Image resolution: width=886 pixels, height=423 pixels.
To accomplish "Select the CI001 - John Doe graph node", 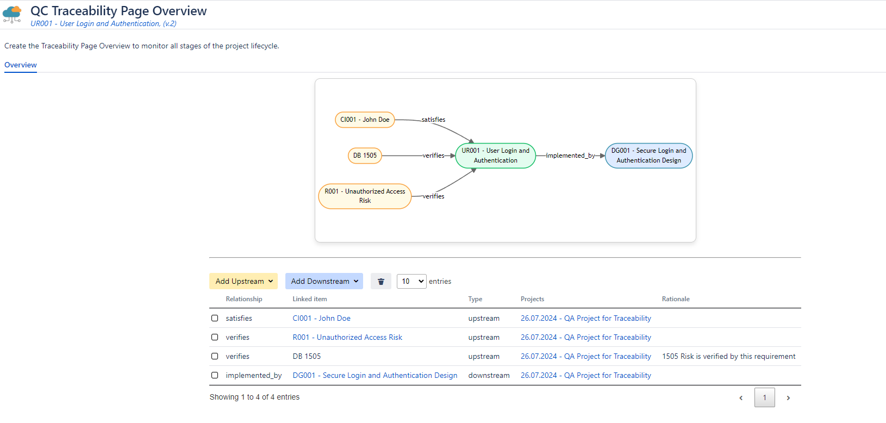I will (x=365, y=120).
